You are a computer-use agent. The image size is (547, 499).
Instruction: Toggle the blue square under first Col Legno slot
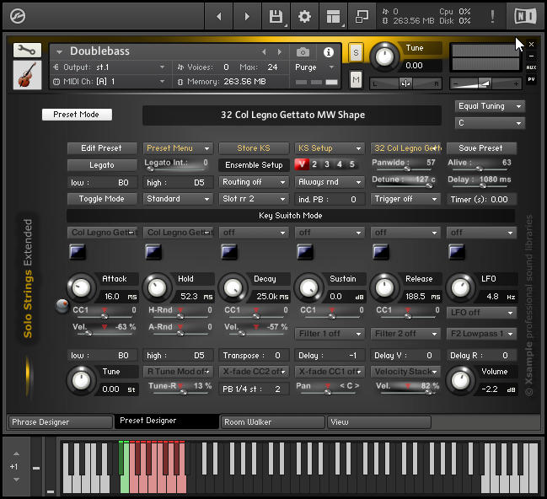[x=77, y=252]
